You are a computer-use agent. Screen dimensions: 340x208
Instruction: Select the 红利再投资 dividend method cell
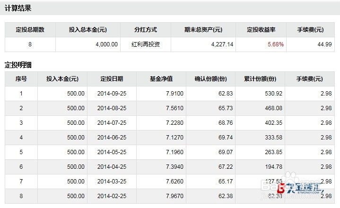pyautogui.click(x=146, y=44)
